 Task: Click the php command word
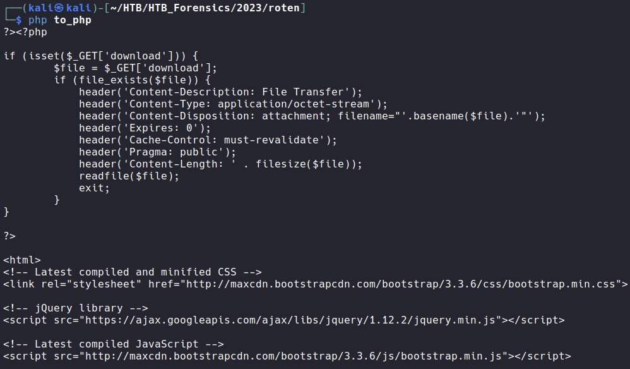pyautogui.click(x=38, y=20)
